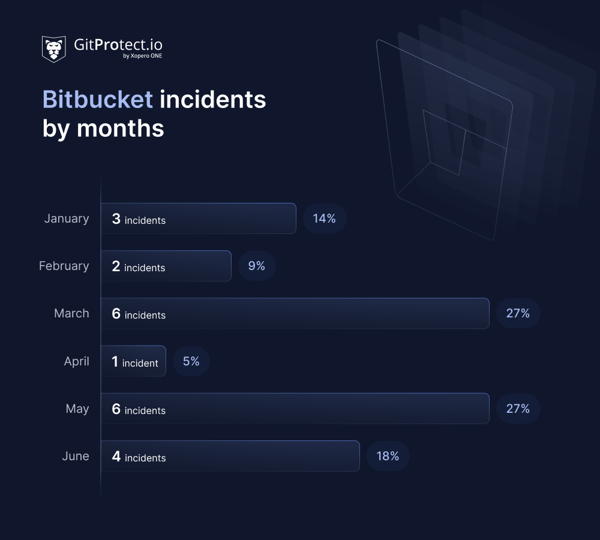Click the 18% percentage badge
600x540 pixels.
pos(388,456)
